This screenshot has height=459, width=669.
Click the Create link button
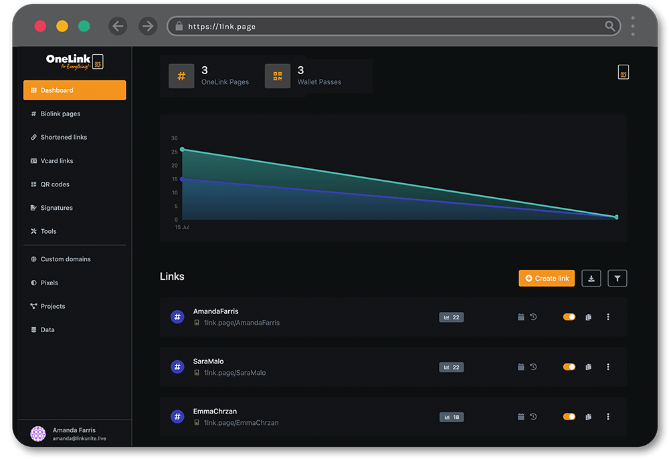[x=546, y=279]
